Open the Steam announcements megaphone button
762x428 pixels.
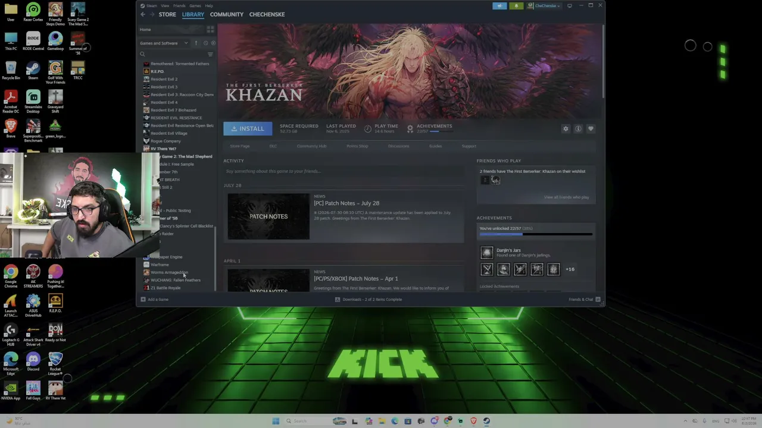499,6
